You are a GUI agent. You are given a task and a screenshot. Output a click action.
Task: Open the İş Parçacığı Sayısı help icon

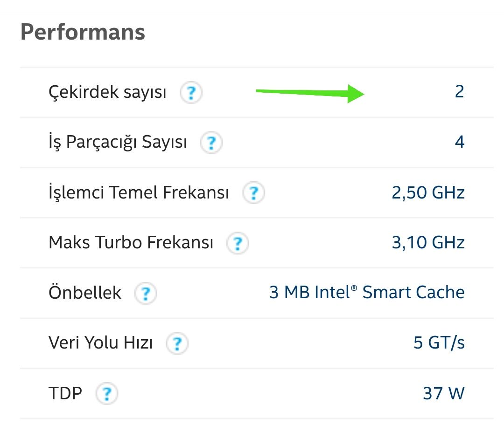pyautogui.click(x=211, y=143)
